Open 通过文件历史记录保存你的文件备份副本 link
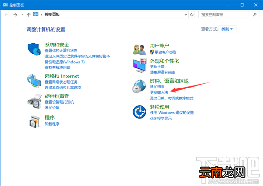 [77, 56]
